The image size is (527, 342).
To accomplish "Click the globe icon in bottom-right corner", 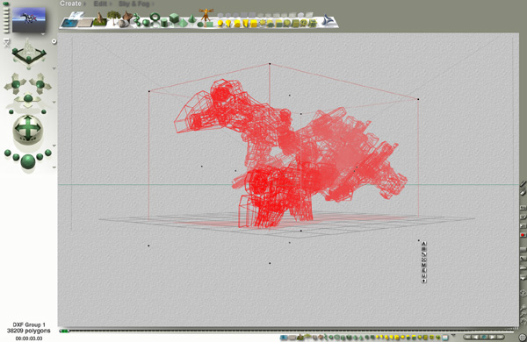I will [523, 337].
